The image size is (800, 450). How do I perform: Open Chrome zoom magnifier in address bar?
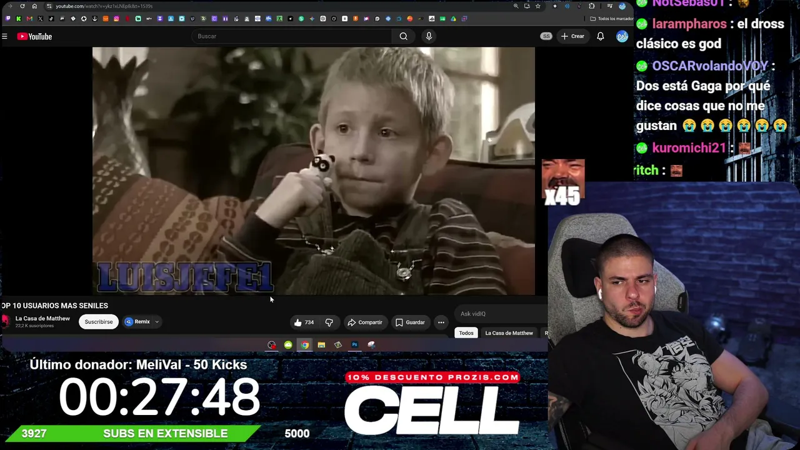point(516,6)
